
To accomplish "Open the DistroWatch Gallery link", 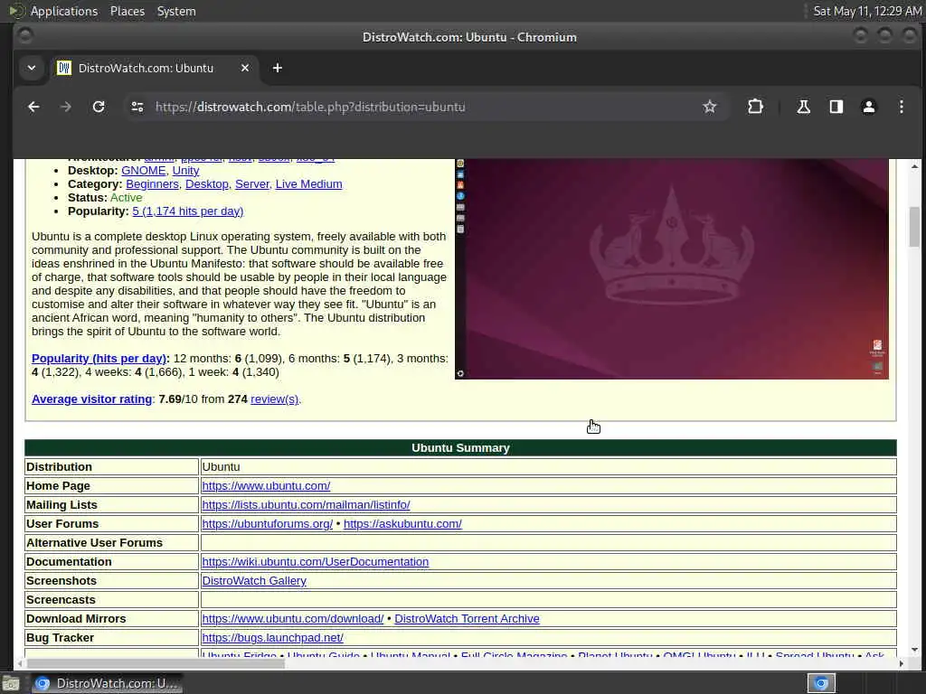I will [254, 581].
